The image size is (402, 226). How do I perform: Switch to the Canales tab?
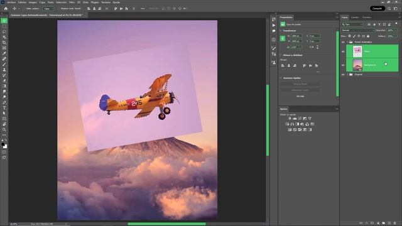point(355,18)
